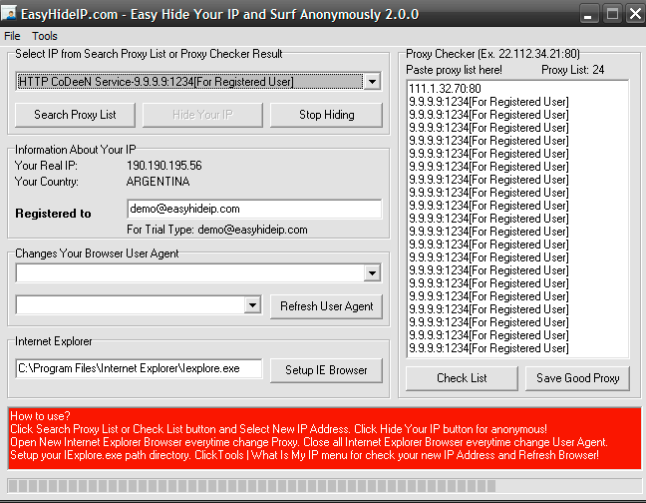Open the Tools menu
The image size is (646, 503).
[45, 36]
